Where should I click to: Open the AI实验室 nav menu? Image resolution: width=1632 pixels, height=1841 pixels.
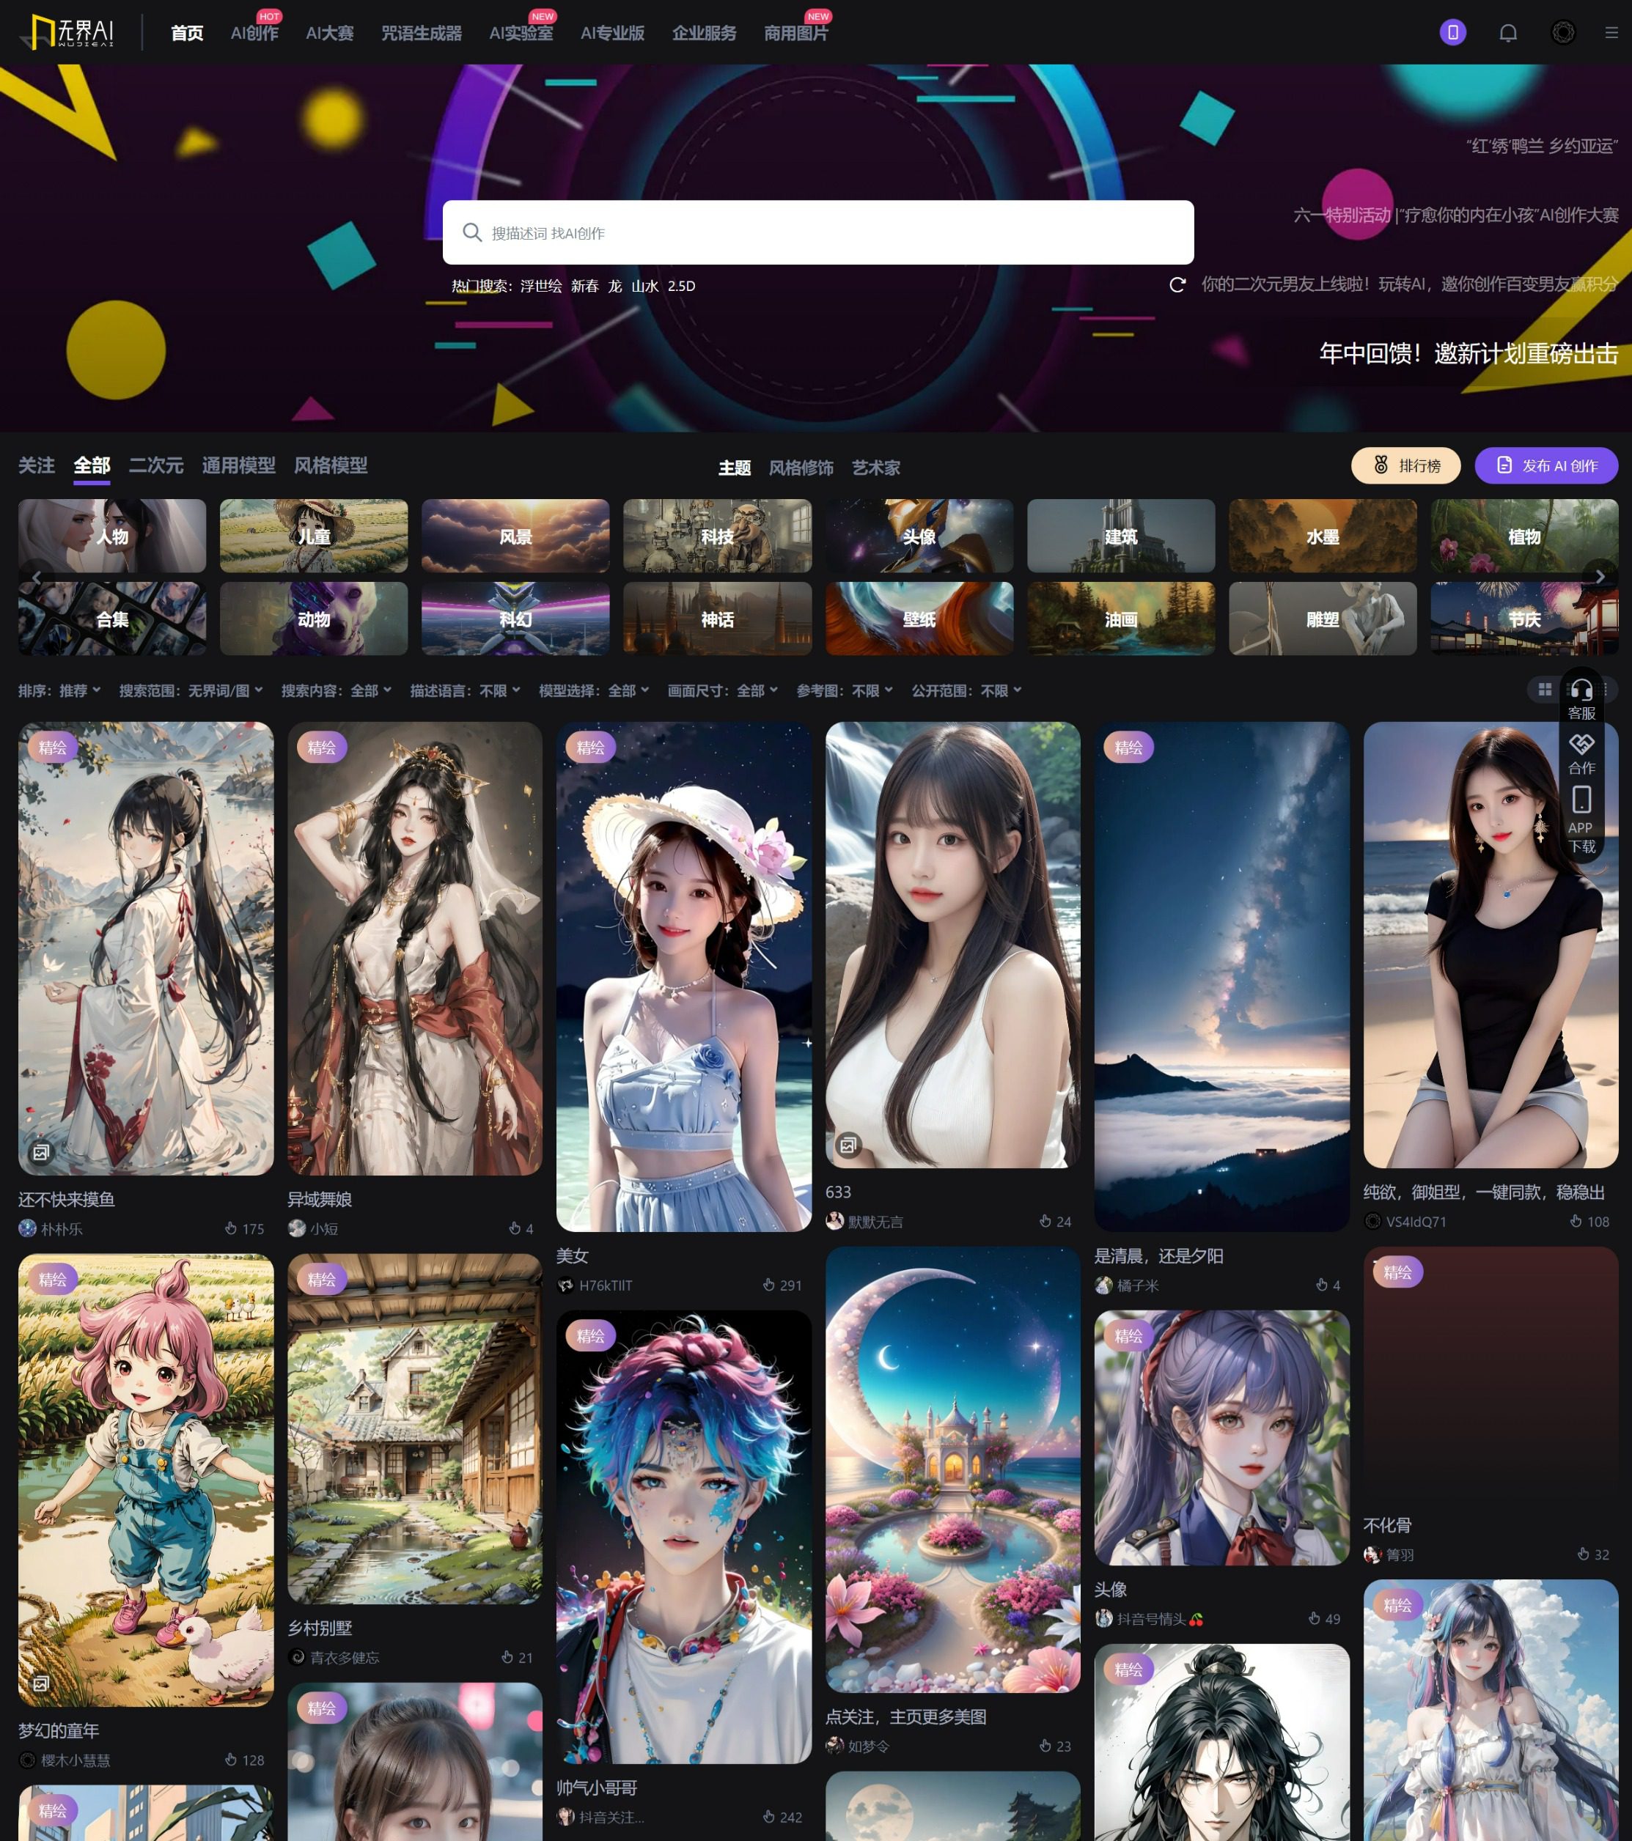[521, 33]
